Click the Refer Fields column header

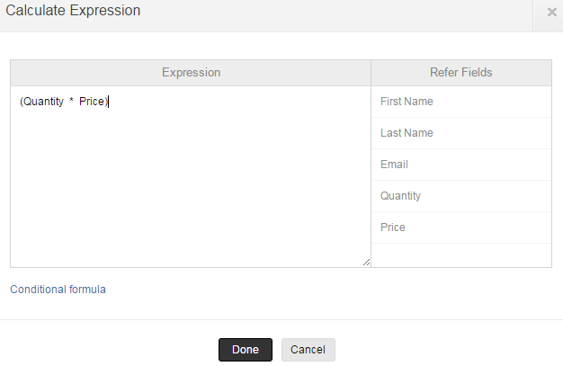coord(461,73)
